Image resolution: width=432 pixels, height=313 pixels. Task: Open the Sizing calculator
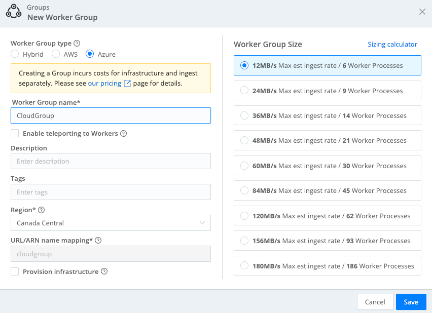click(x=392, y=44)
